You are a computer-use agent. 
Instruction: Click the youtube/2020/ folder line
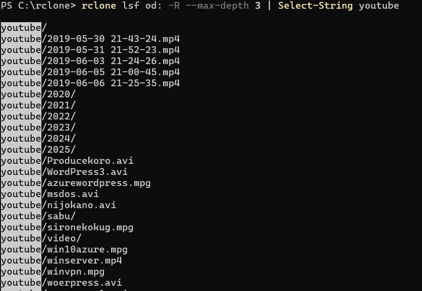click(38, 94)
